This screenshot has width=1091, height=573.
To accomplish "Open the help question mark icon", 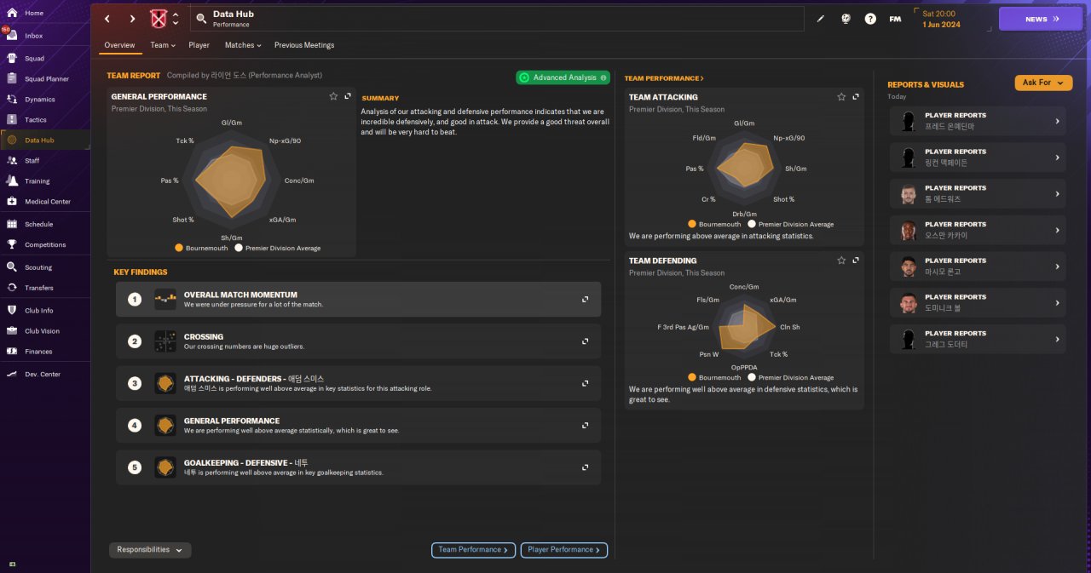I will pyautogui.click(x=870, y=19).
